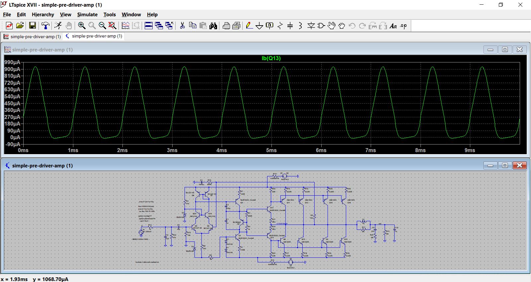
Task: Save the schematic with the floppy disk icon
Action: tap(32, 26)
